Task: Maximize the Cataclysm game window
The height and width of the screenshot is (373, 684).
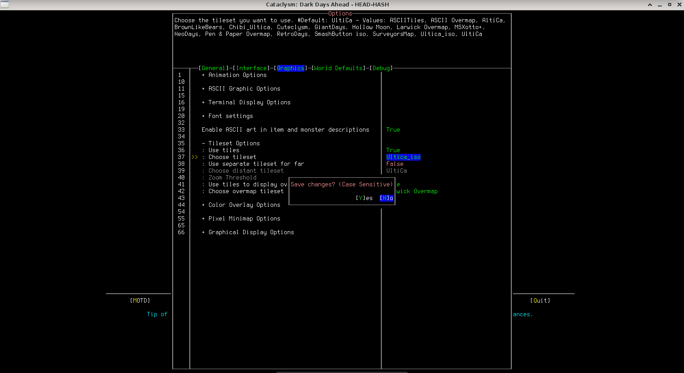Action: [669, 5]
